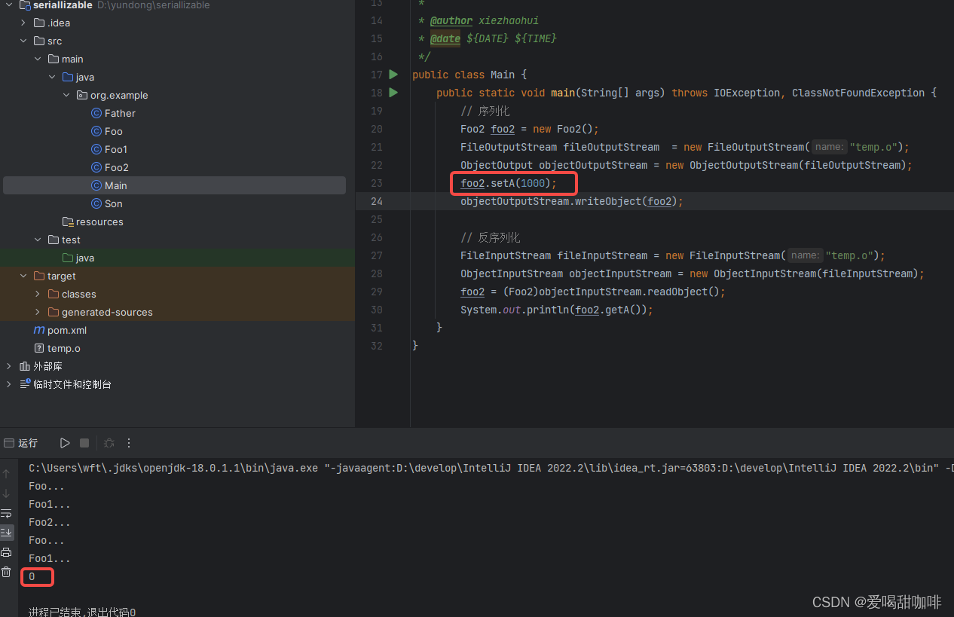Click the print console output icon
This screenshot has width=954, height=617.
tap(6, 552)
